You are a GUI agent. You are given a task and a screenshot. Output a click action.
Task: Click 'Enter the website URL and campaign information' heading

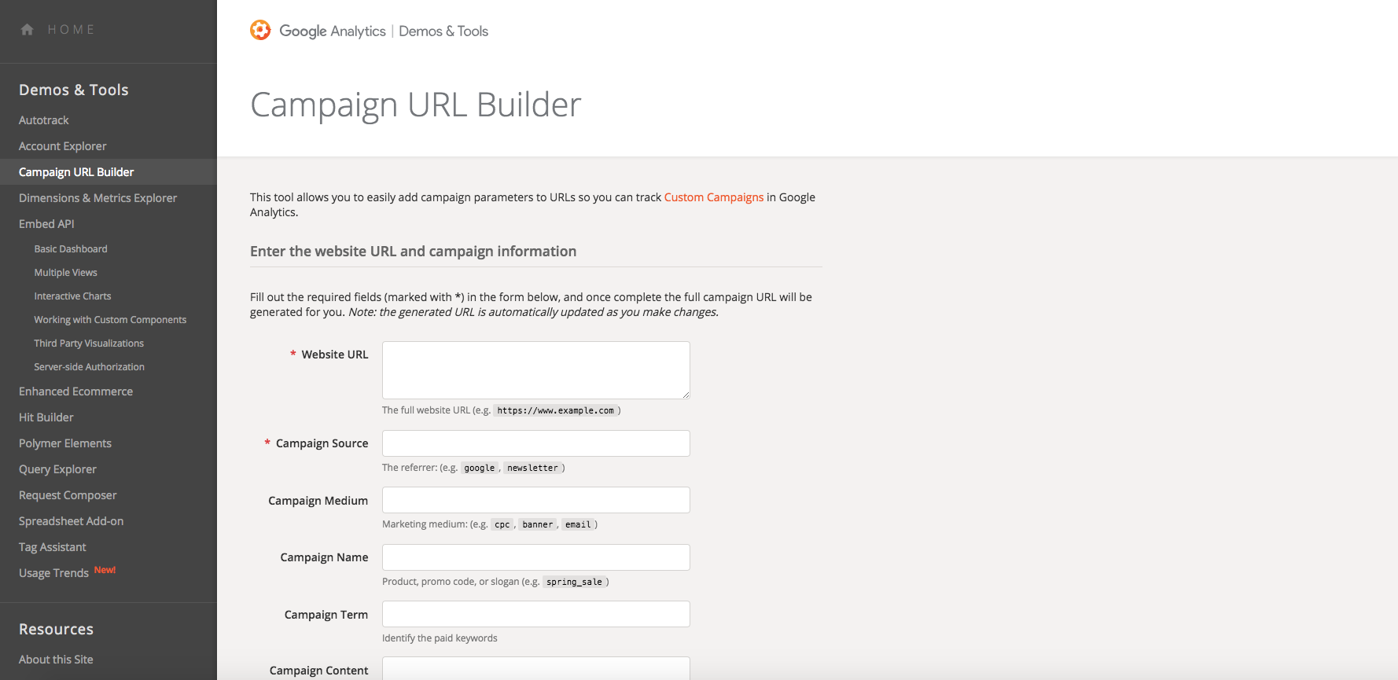point(414,252)
